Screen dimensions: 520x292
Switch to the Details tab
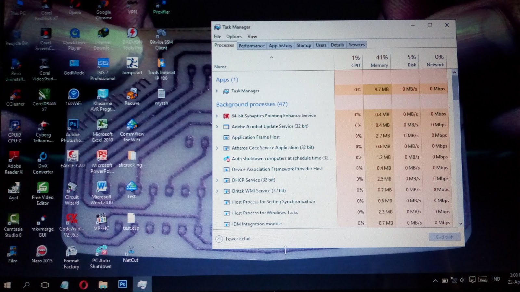point(338,45)
